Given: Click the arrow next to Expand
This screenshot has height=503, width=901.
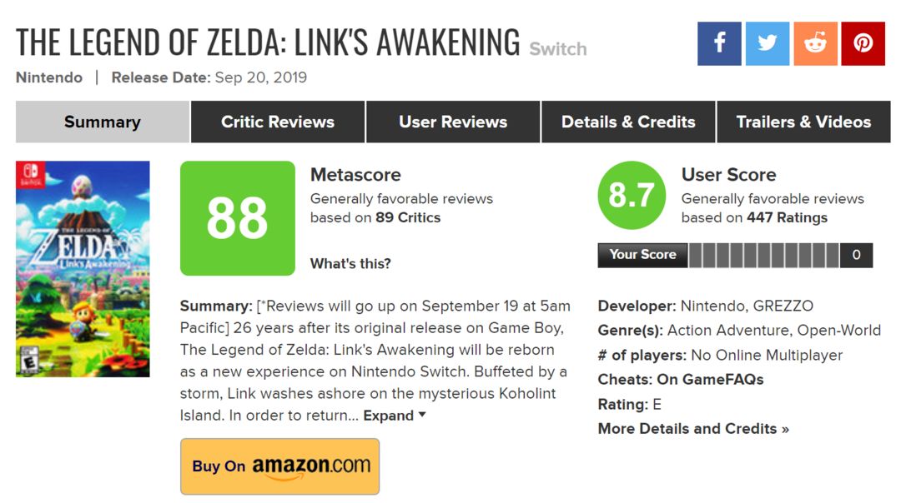Looking at the screenshot, I should (422, 414).
